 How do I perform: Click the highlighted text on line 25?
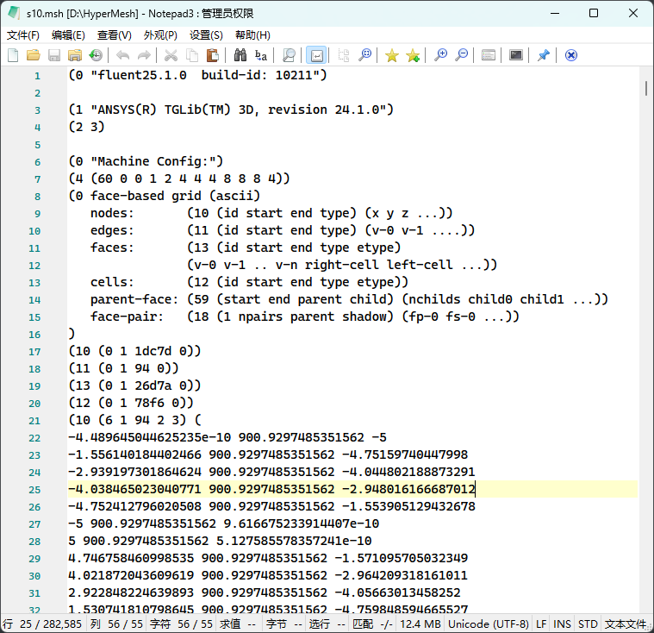[271, 489]
